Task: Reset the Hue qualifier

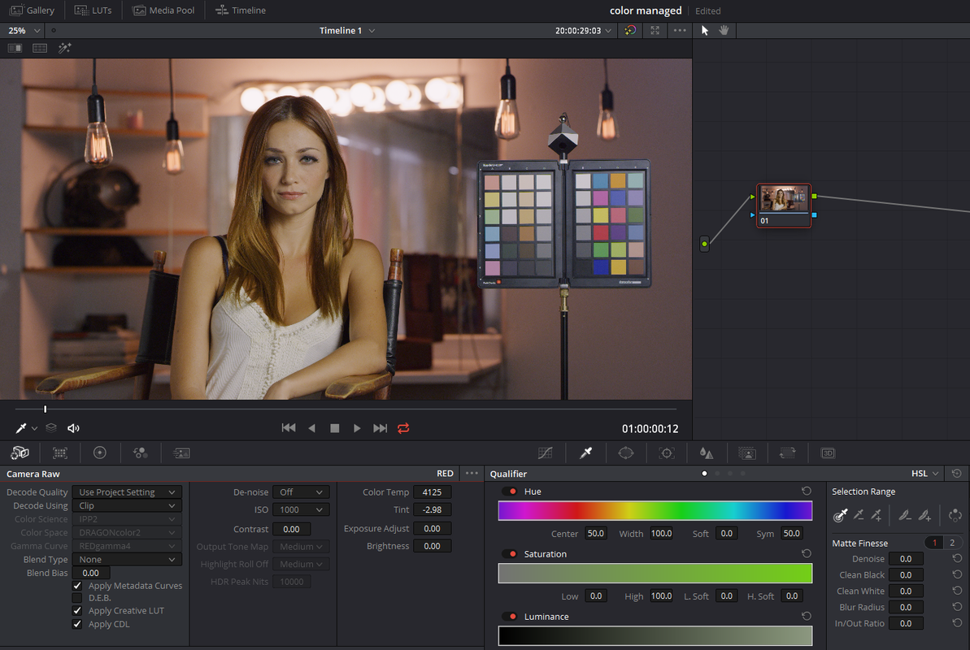Action: [x=806, y=491]
